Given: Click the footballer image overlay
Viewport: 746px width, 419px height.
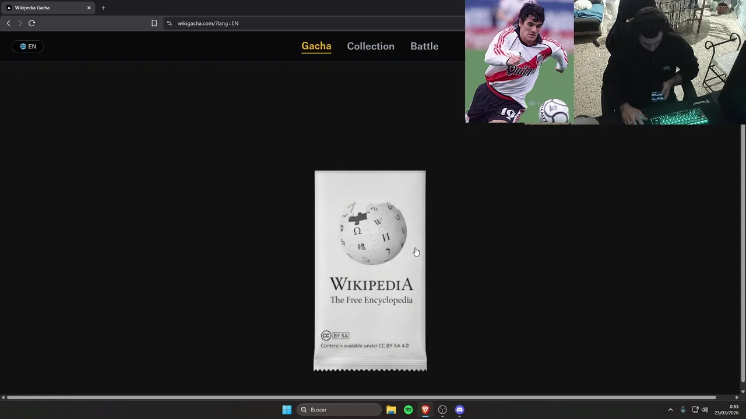Looking at the screenshot, I should coord(519,62).
